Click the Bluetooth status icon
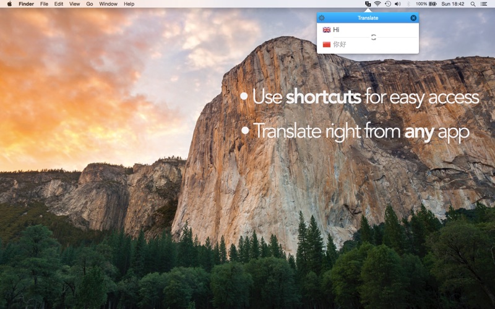 coord(408,4)
